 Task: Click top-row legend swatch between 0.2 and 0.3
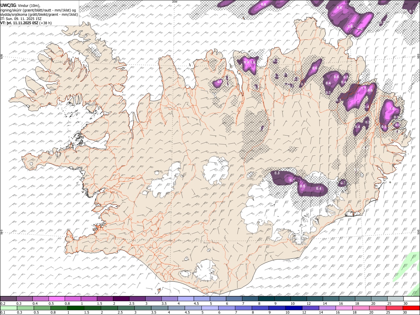click(x=8, y=299)
